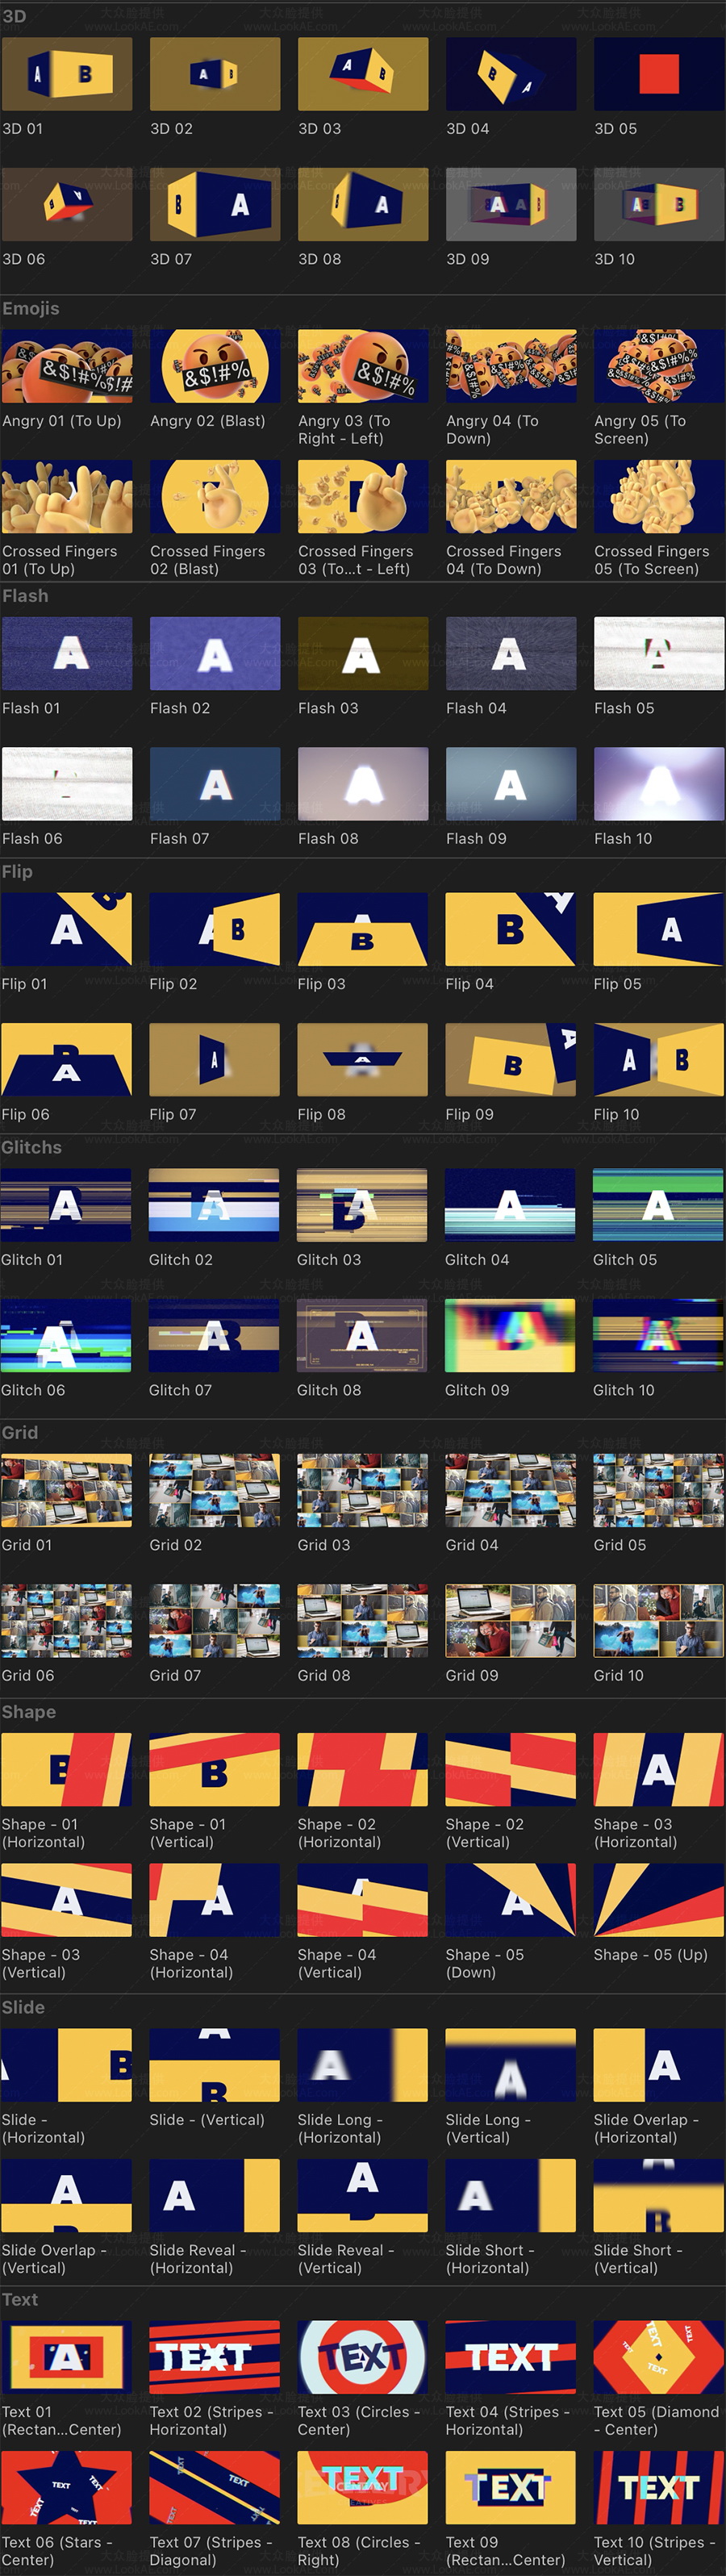The image size is (726, 2576).
Task: Open Crossed Fingers 04 (To Down) preset
Action: (511, 496)
